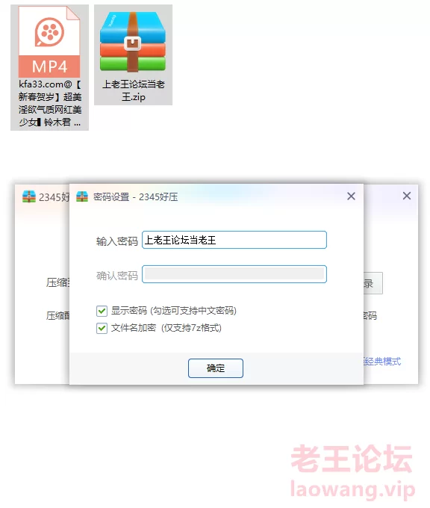Click the partially hidden 录 button behind dialog
Viewport: 430px width, 508px height.
[373, 283]
